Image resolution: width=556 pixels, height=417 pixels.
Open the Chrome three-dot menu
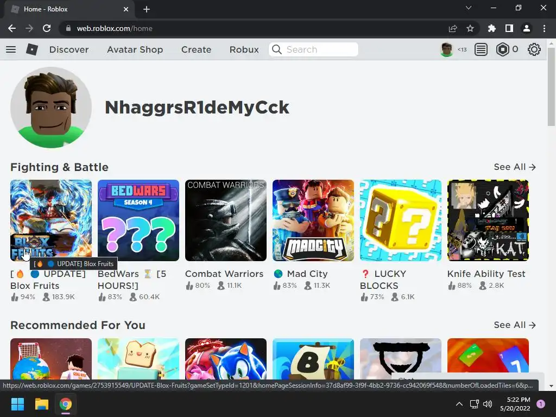[x=544, y=28]
